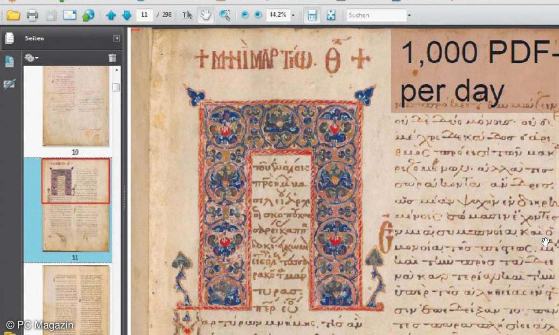Click the "per day" overlay text
Viewport: 559px width, 335px height.
click(452, 92)
